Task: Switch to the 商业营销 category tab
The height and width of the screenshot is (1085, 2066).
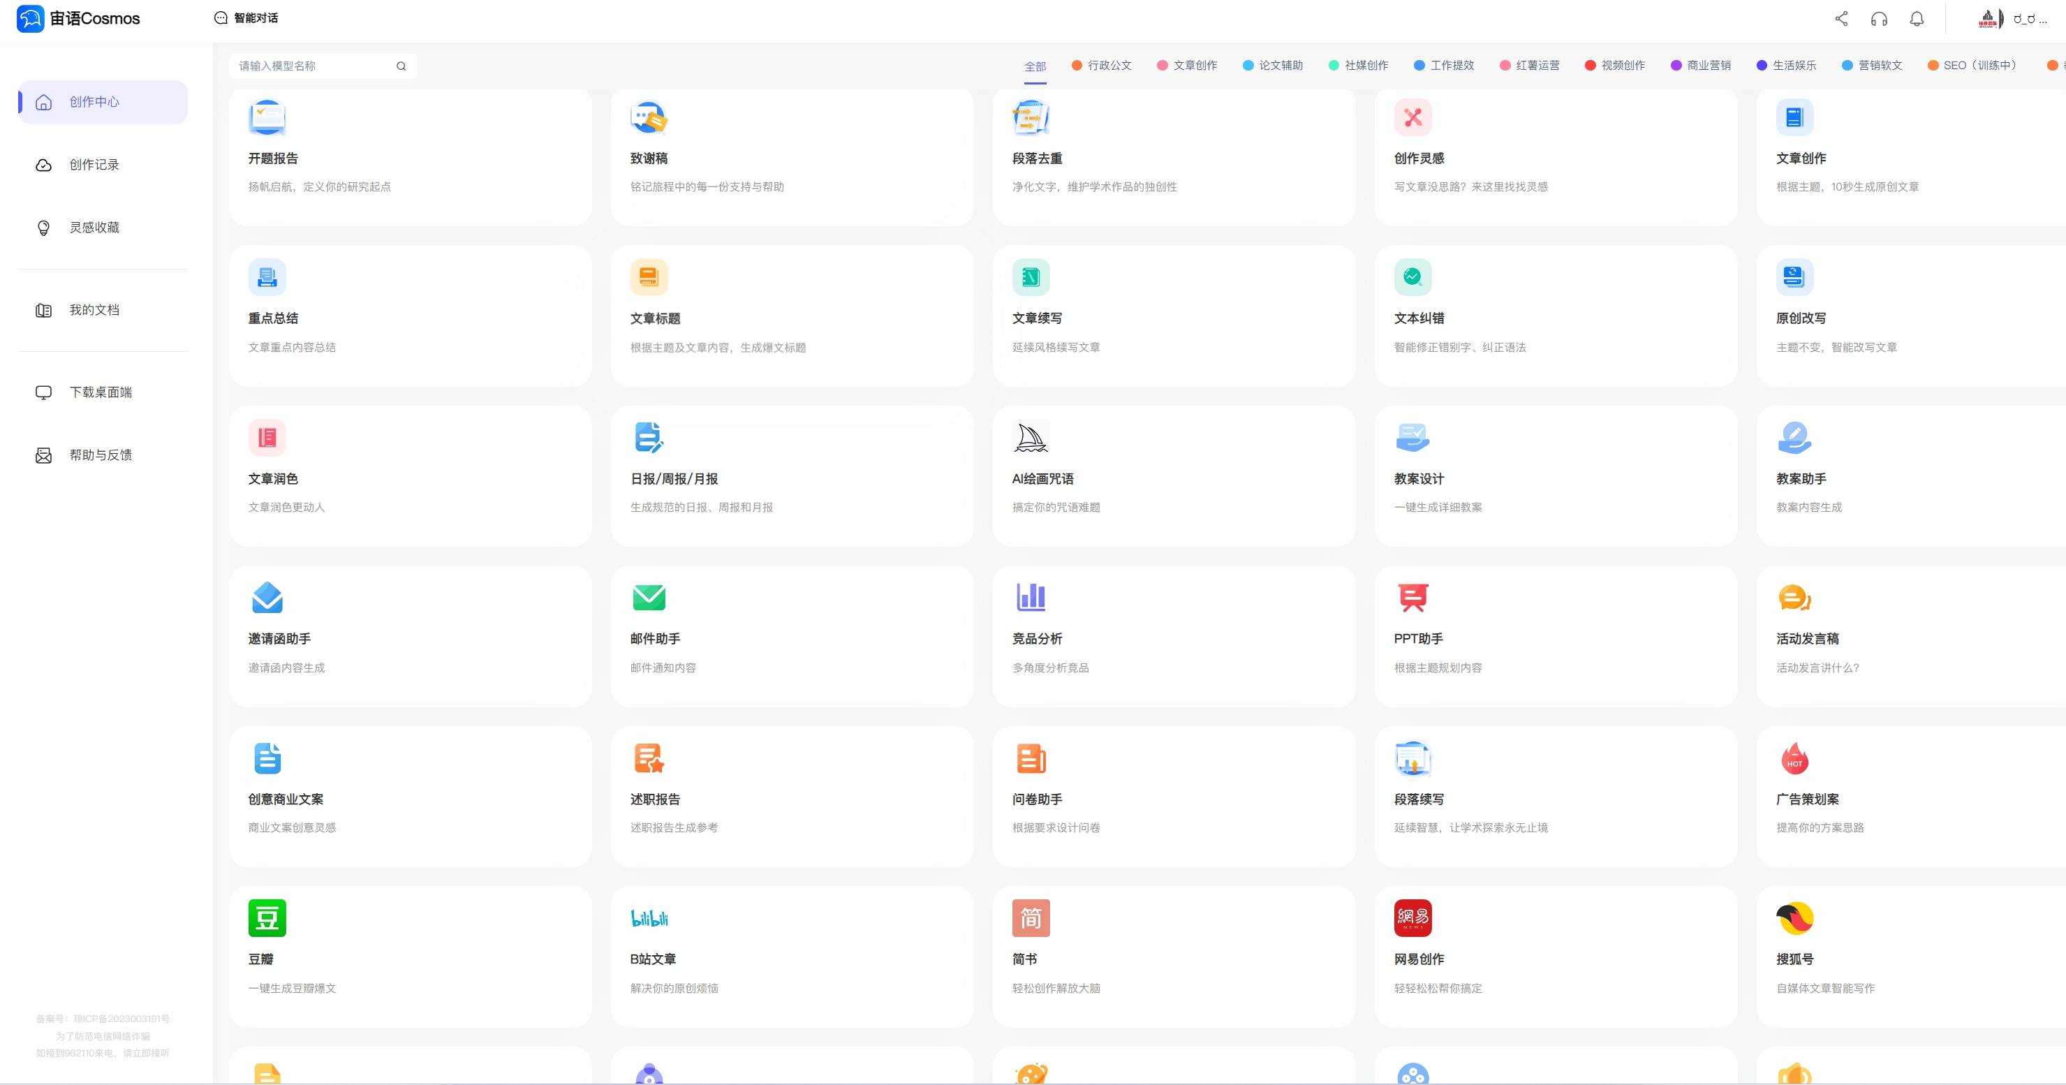Action: click(1701, 65)
